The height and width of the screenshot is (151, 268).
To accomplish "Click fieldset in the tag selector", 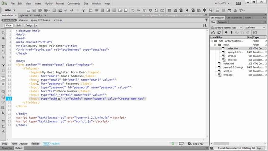I will coord(35,143).
